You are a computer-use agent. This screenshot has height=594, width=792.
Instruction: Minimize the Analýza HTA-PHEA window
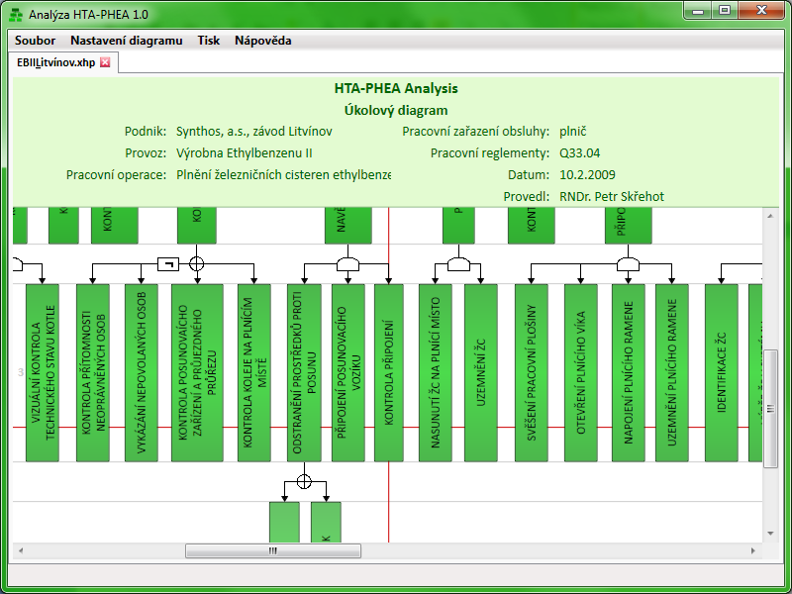point(699,11)
